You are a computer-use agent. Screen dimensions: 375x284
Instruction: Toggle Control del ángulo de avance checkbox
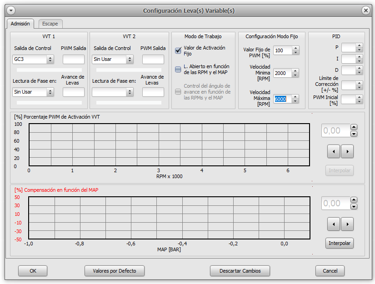tap(178, 92)
